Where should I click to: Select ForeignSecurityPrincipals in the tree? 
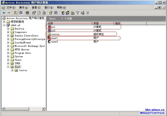[30, 39]
